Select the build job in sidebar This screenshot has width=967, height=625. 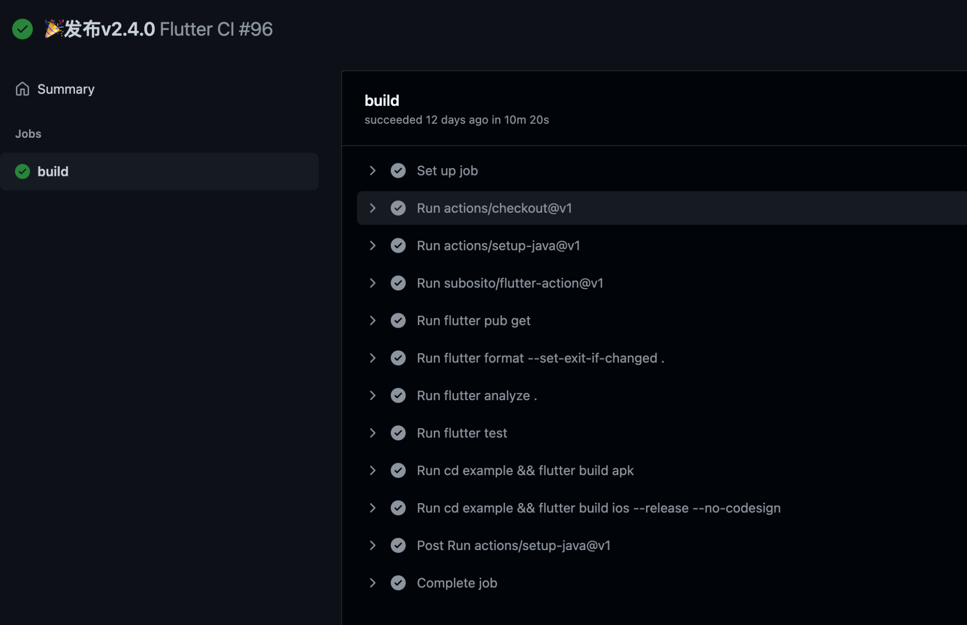point(159,172)
